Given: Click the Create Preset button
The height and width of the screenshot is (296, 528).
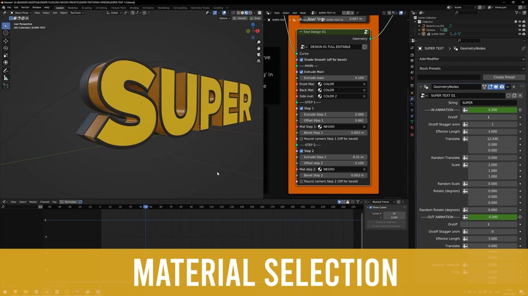Looking at the screenshot, I should [x=504, y=77].
